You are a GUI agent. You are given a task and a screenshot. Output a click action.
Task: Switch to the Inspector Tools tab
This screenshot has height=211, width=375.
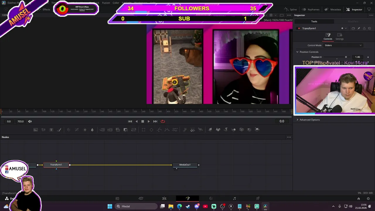click(x=314, y=21)
